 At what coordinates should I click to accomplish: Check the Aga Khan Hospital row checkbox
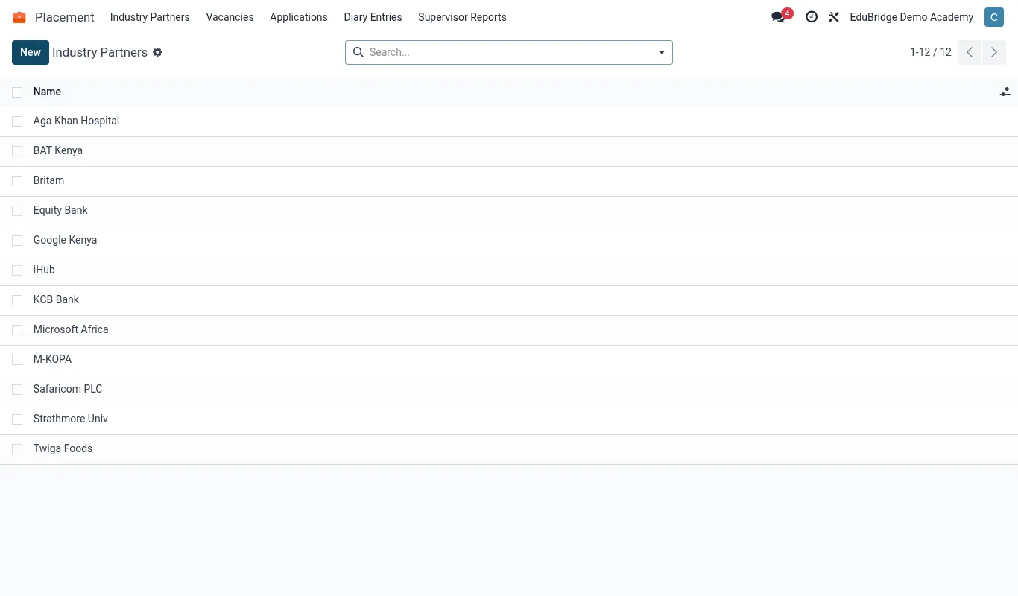(17, 121)
